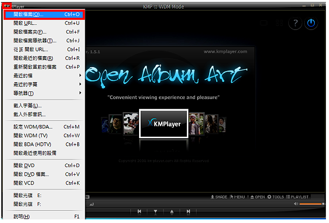Click the OPEN eject button
Viewport: 329px width, 223px height.
(257, 197)
